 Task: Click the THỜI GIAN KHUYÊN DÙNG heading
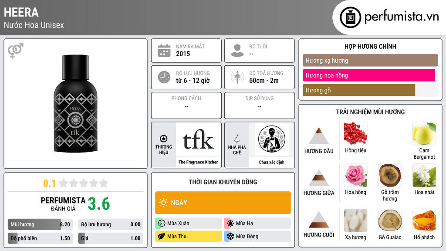223,182
